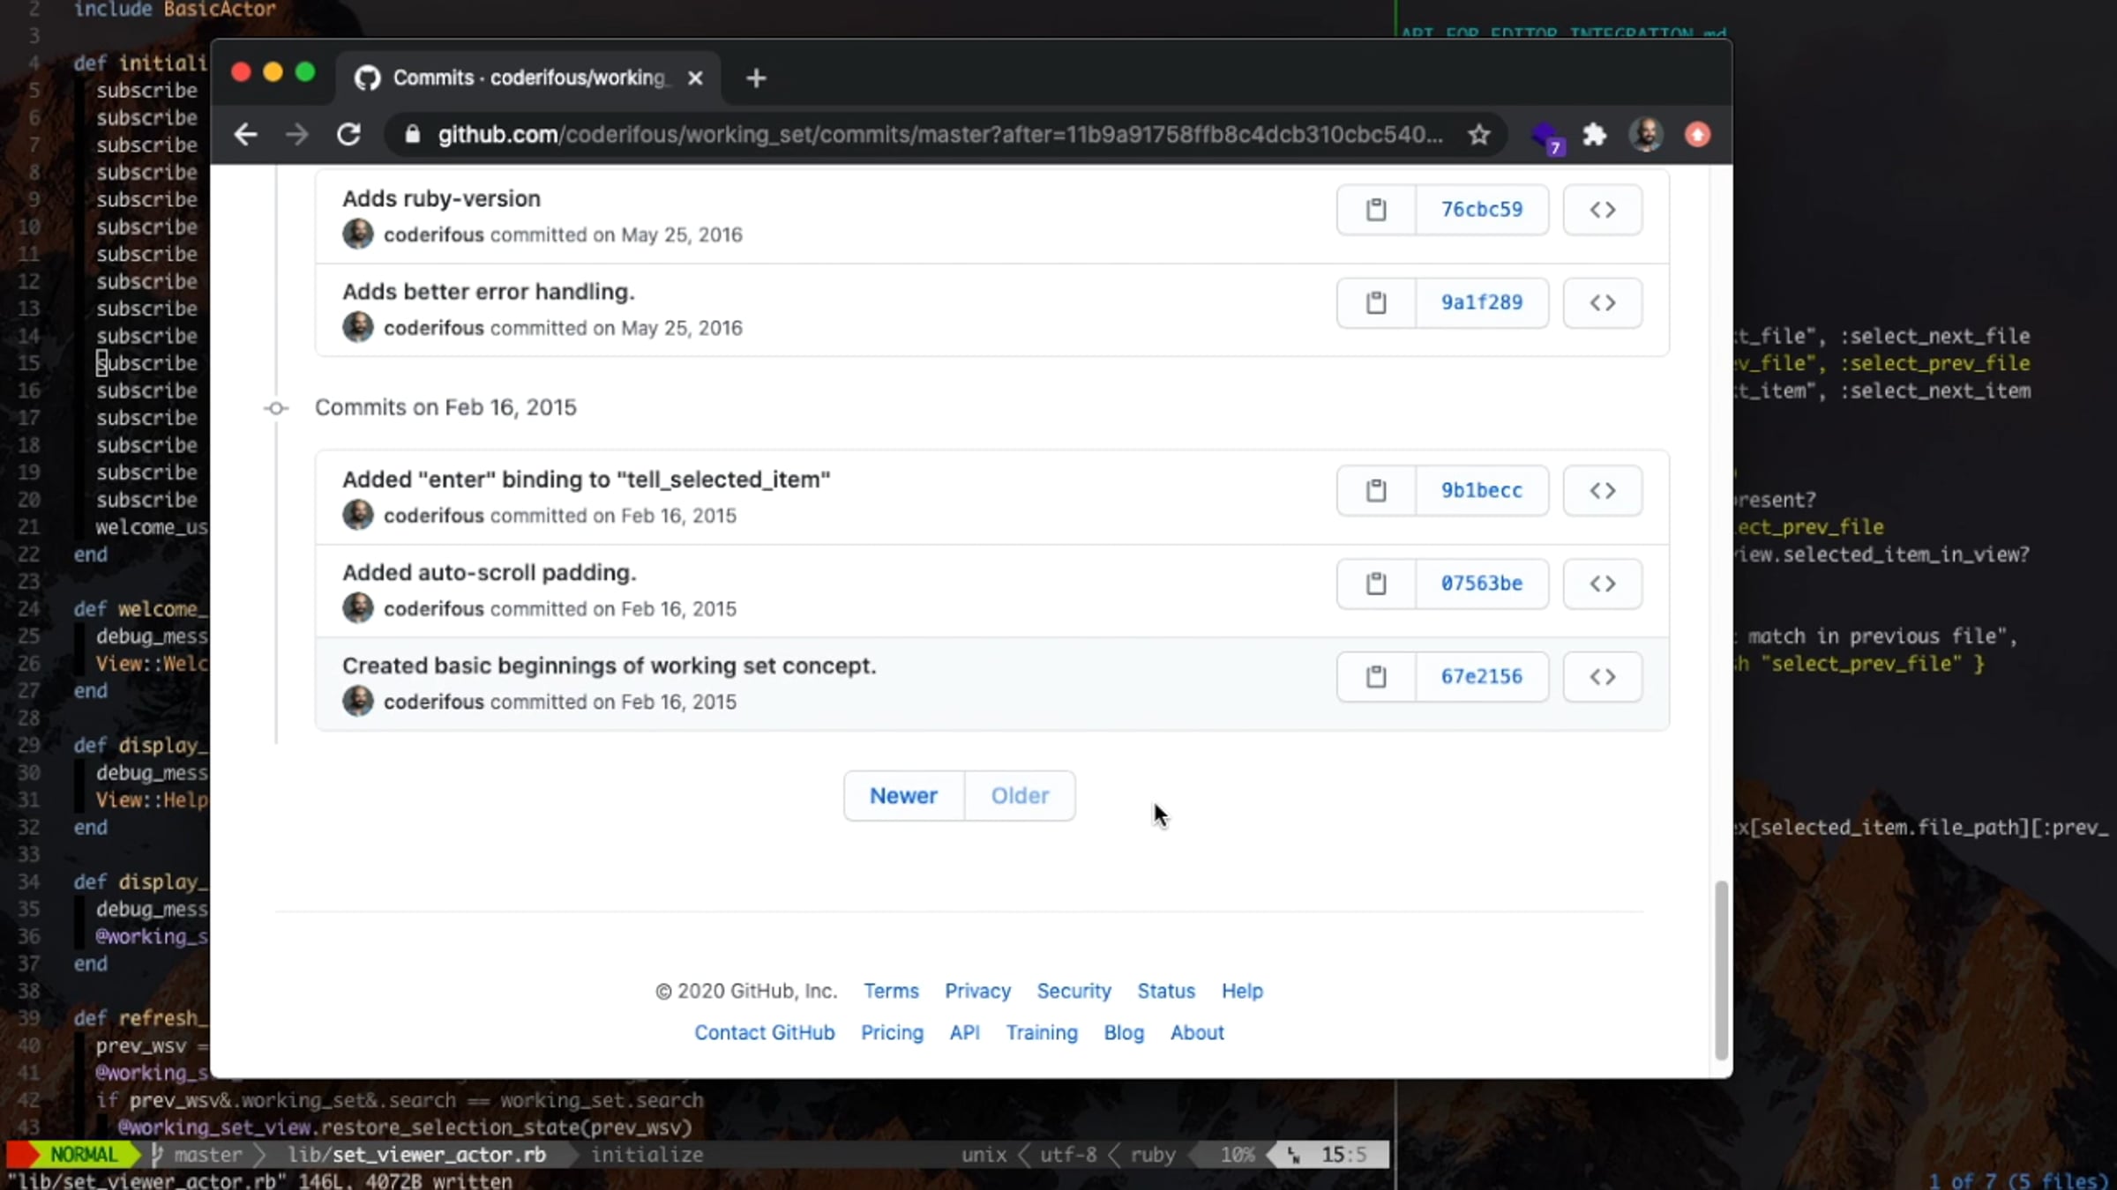
Task: Click coderifous author on Adds ruby-version
Action: 434,235
